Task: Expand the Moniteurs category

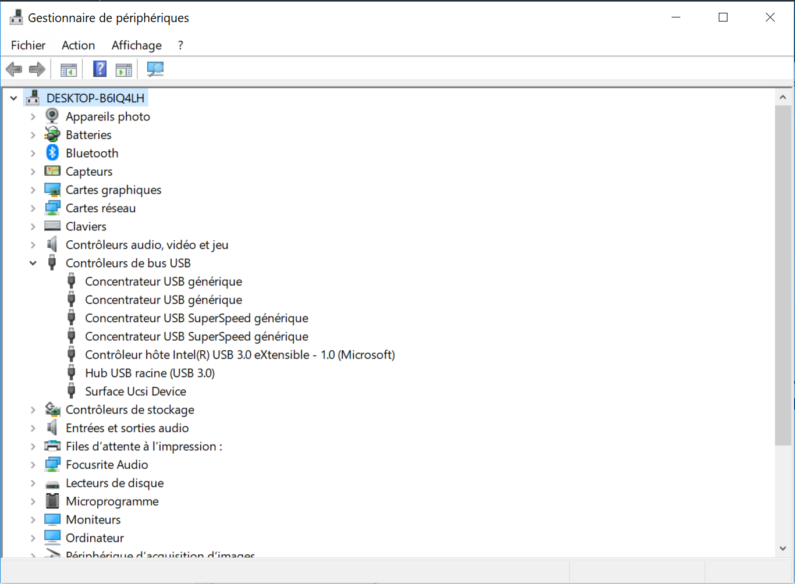Action: [x=33, y=520]
